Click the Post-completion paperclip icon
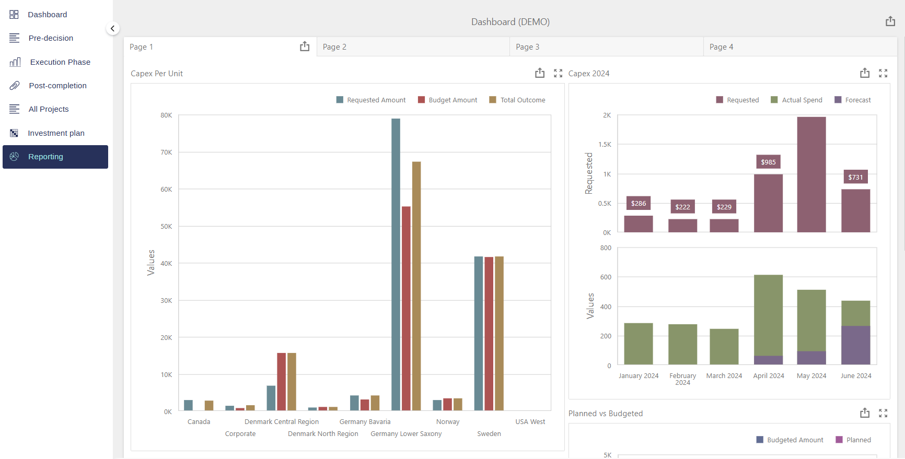 tap(15, 86)
